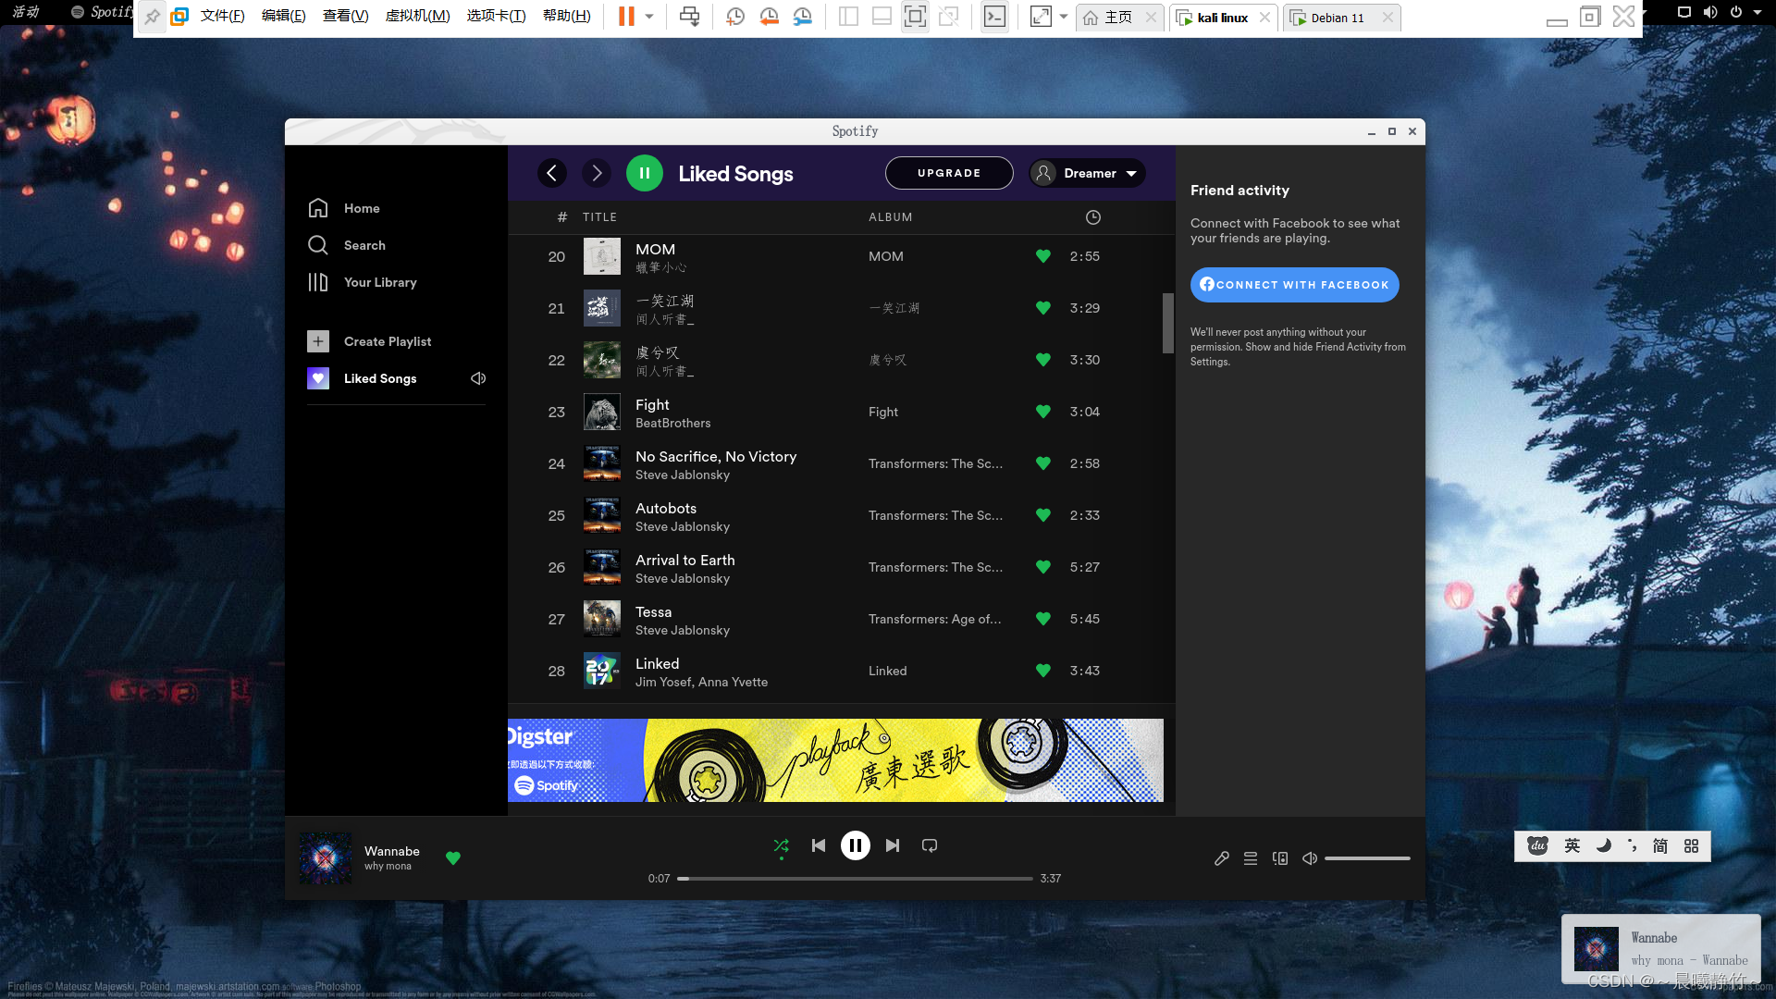
Task: Sort by the duration clock column icon
Action: pos(1093,217)
